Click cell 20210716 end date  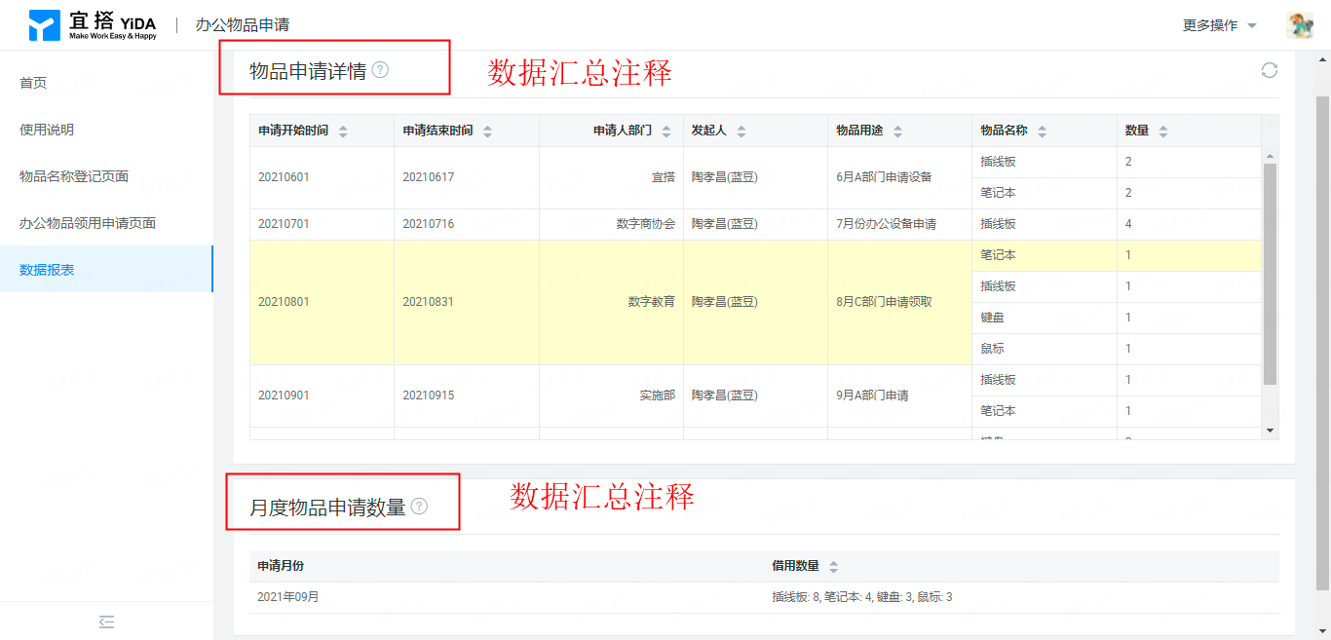tap(466, 224)
